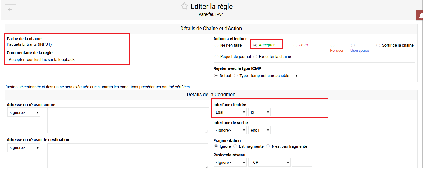This screenshot has width=424, height=172.
Task: Open the lo interface dropdown
Action: 259,112
